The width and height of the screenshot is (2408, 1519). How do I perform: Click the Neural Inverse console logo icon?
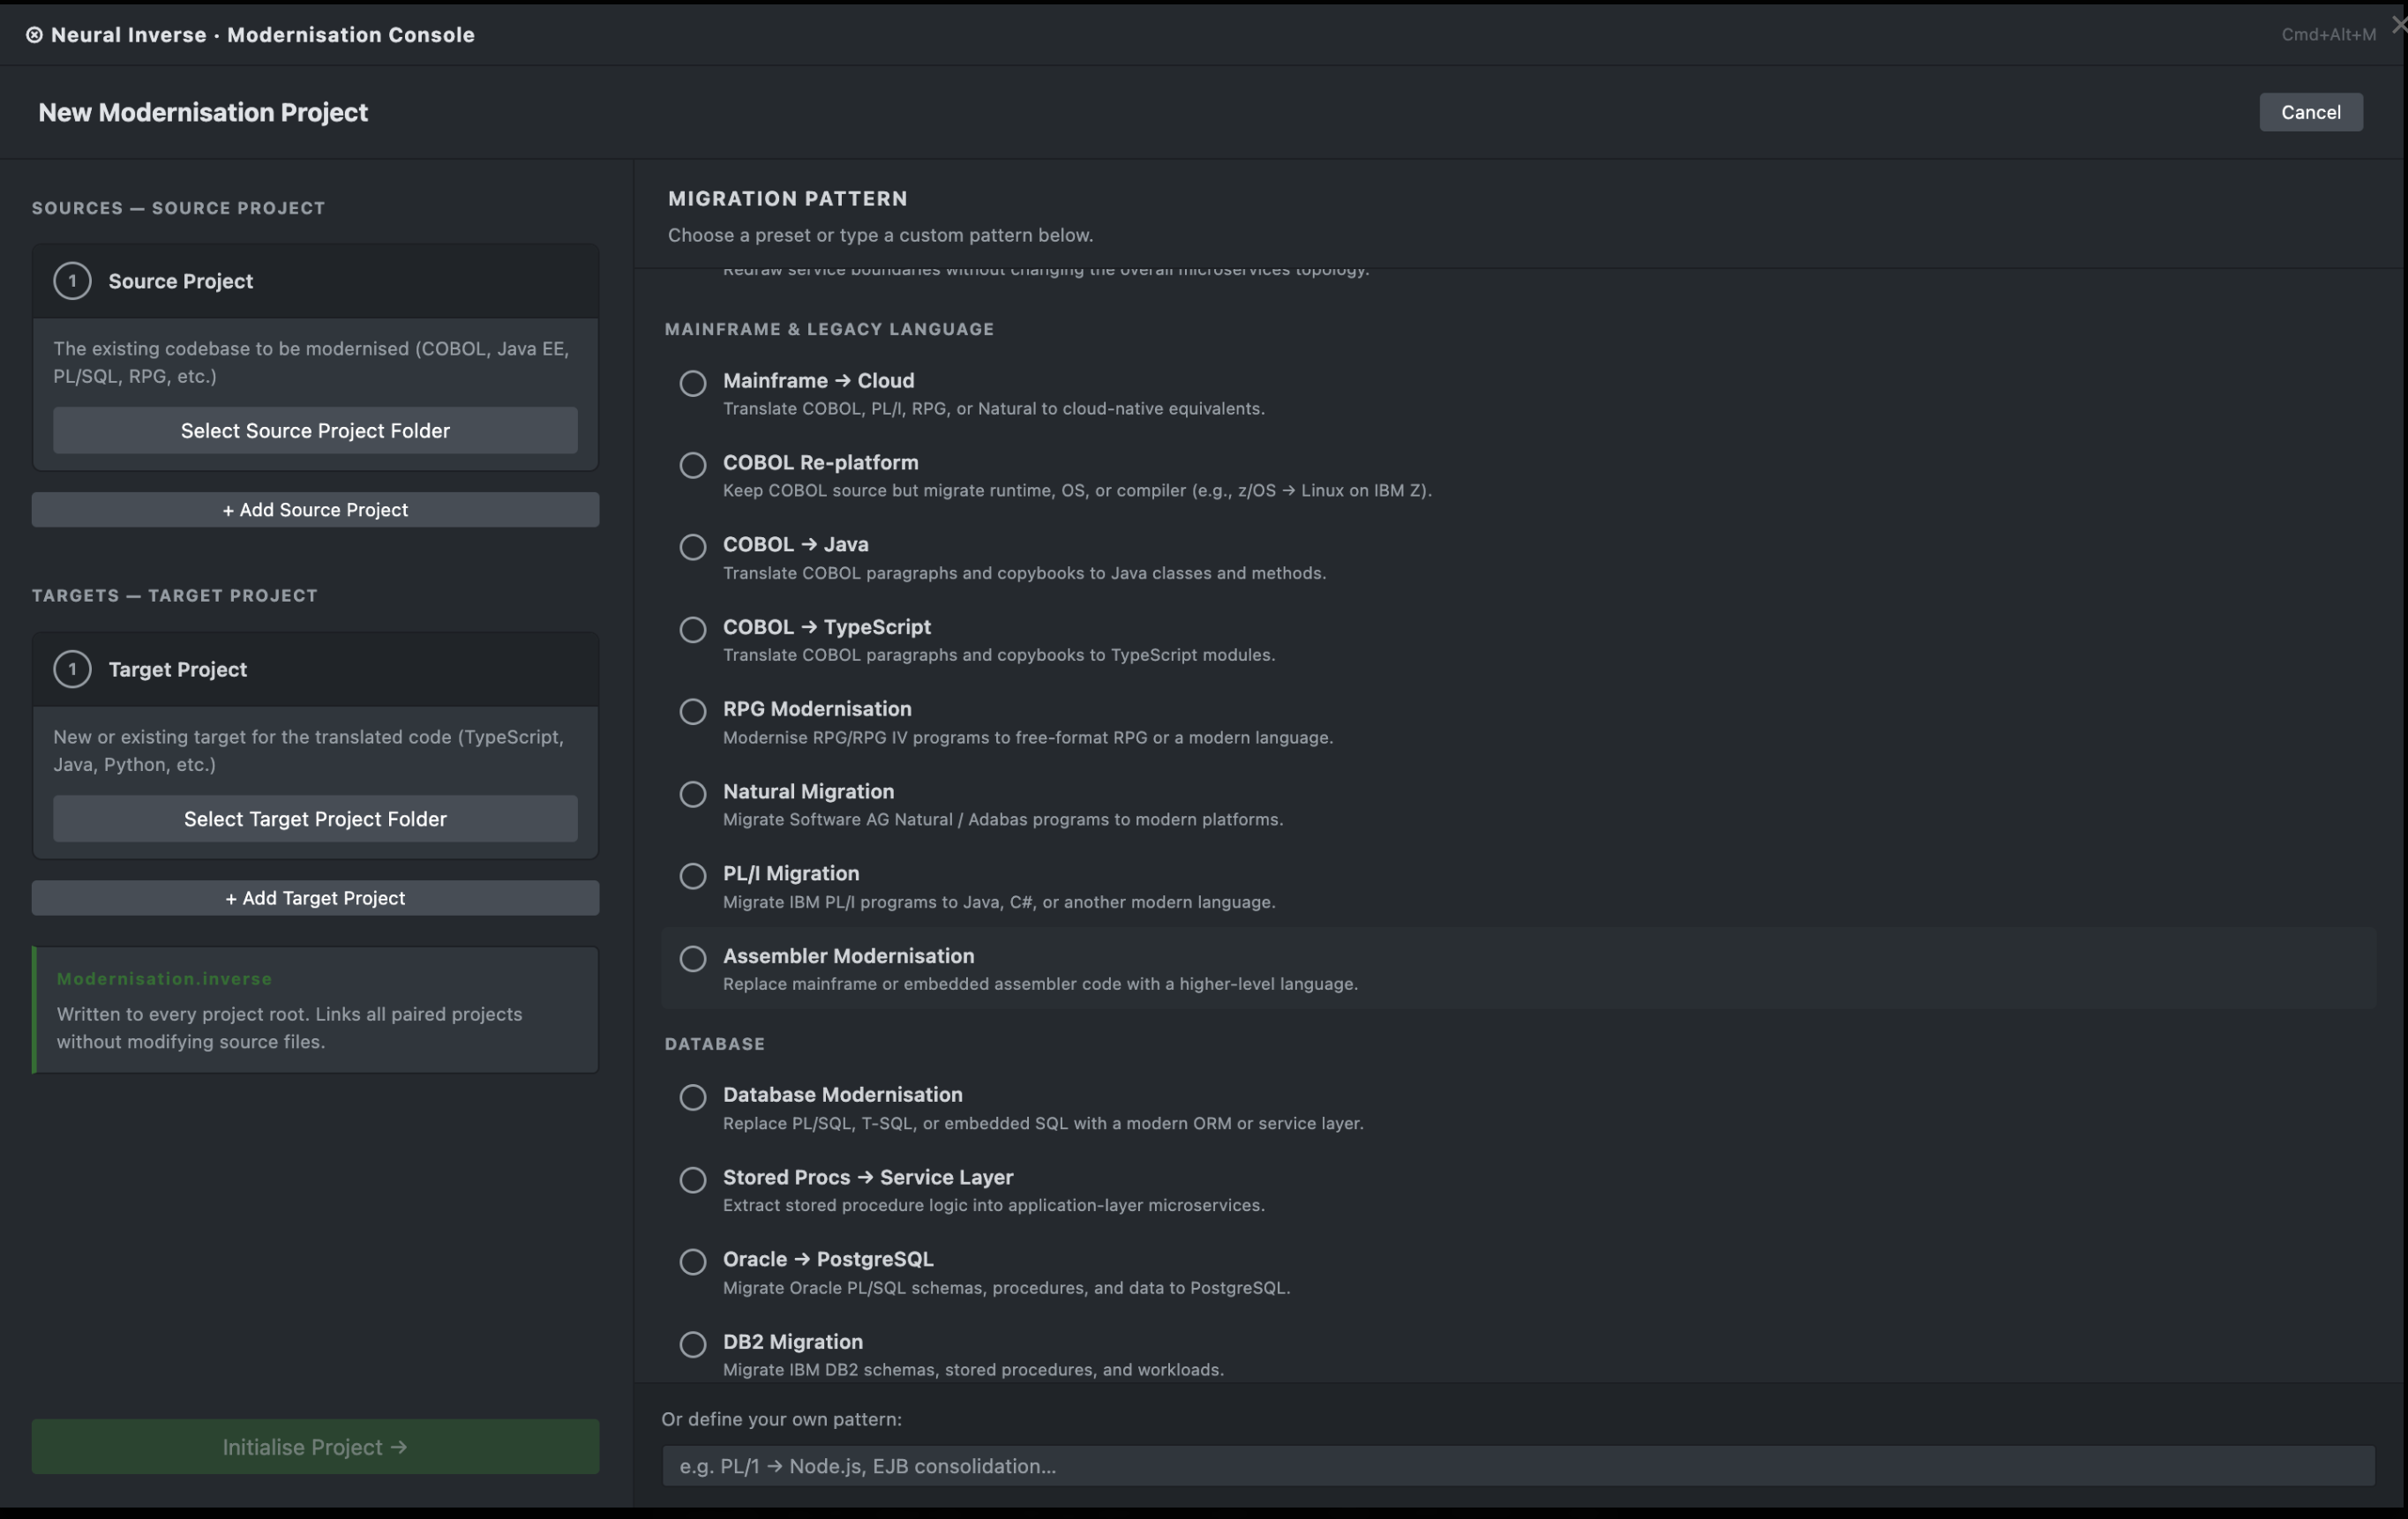point(34,35)
